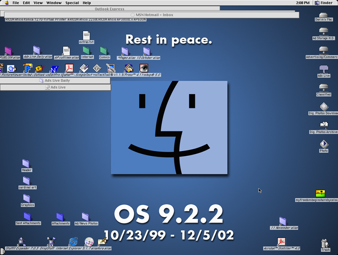Select the Ad/News Photos folder
Viewport: 338px width, 255px height.
pyautogui.click(x=86, y=217)
